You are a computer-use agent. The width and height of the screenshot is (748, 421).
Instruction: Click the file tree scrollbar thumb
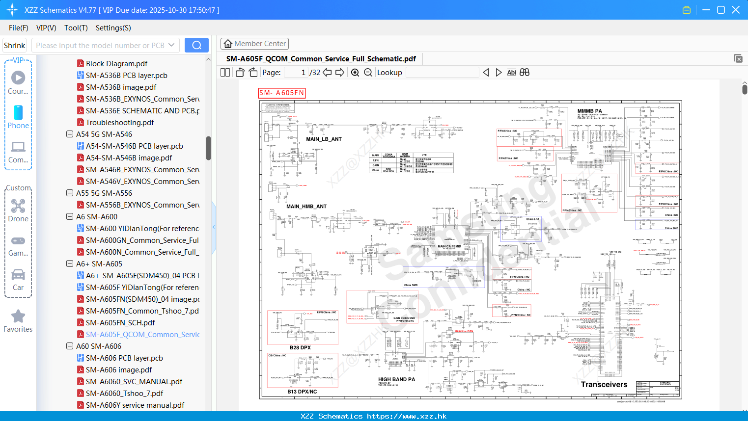pyautogui.click(x=208, y=148)
